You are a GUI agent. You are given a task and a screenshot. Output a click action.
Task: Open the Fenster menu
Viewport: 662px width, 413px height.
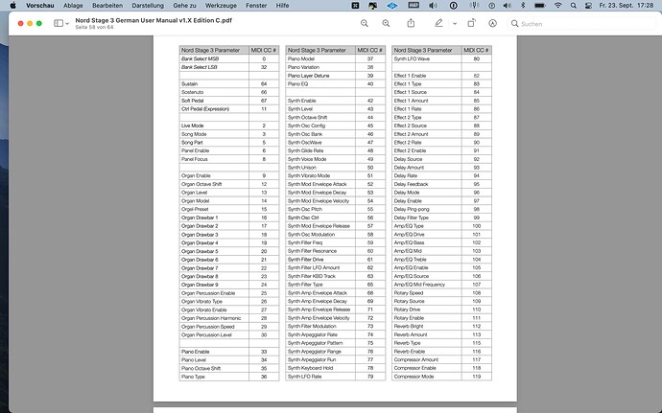256,6
